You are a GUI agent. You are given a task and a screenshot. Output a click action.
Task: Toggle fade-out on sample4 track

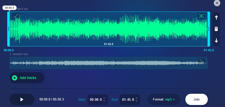pos(201,61)
